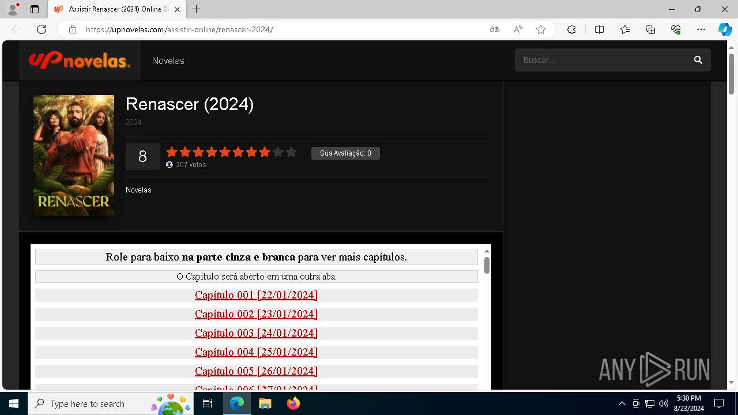Image resolution: width=738 pixels, height=415 pixels.
Task: Open the Collections icon
Action: pyautogui.click(x=650, y=29)
